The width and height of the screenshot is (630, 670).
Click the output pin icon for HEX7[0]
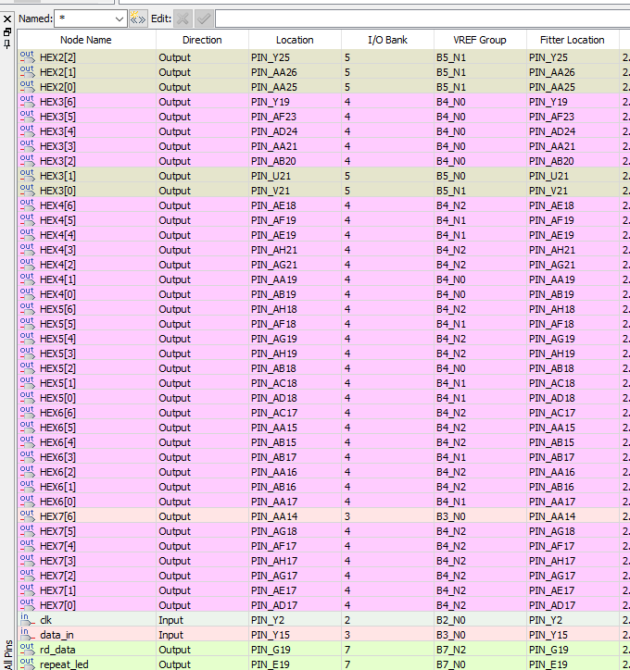pos(28,605)
